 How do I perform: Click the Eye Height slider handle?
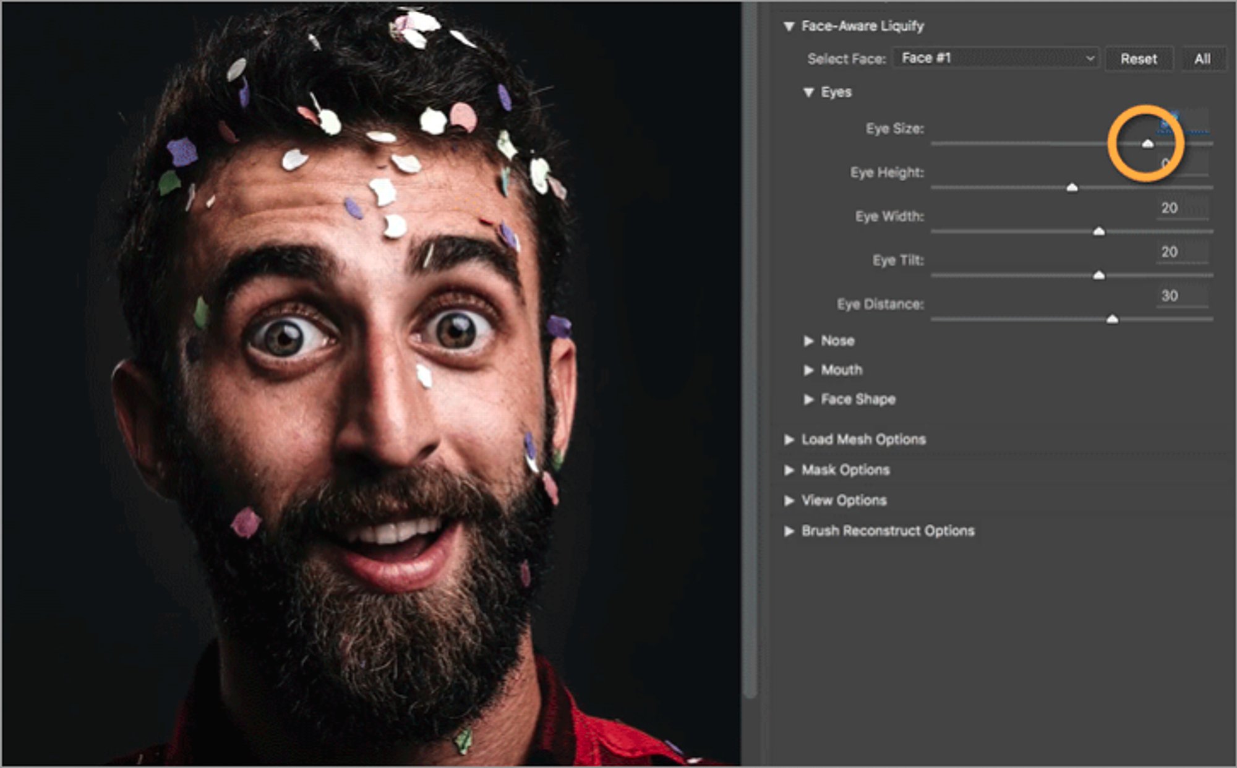(x=1072, y=187)
